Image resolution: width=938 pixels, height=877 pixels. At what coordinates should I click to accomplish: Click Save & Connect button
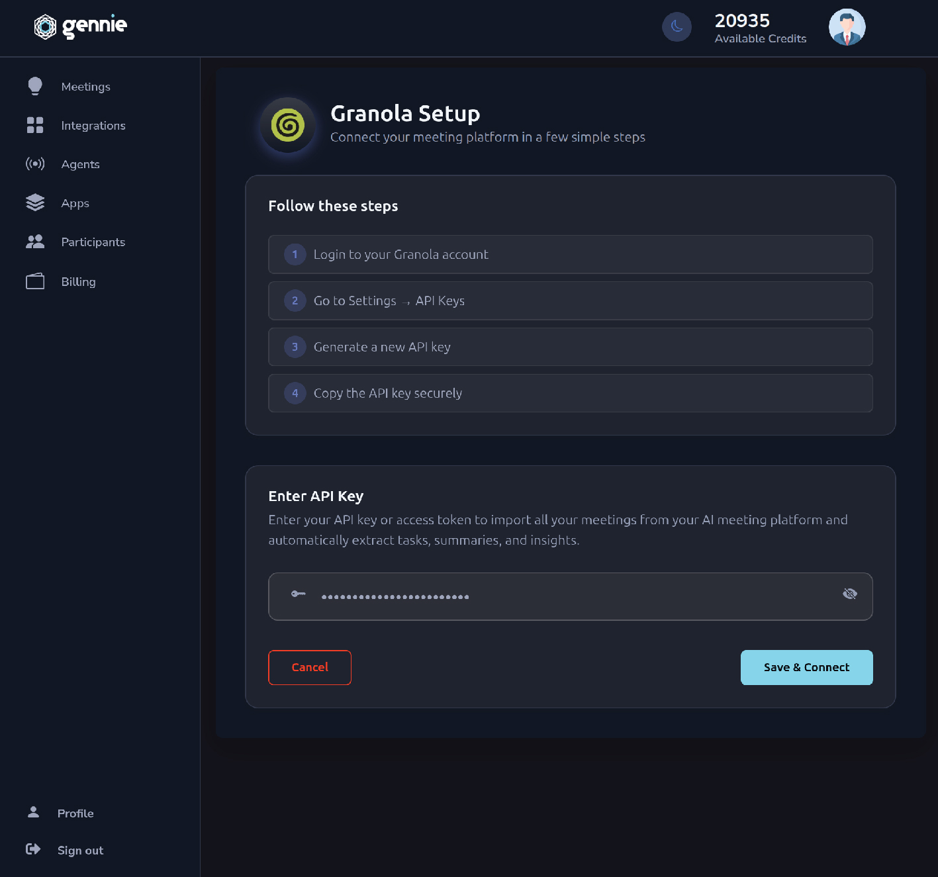click(x=806, y=667)
